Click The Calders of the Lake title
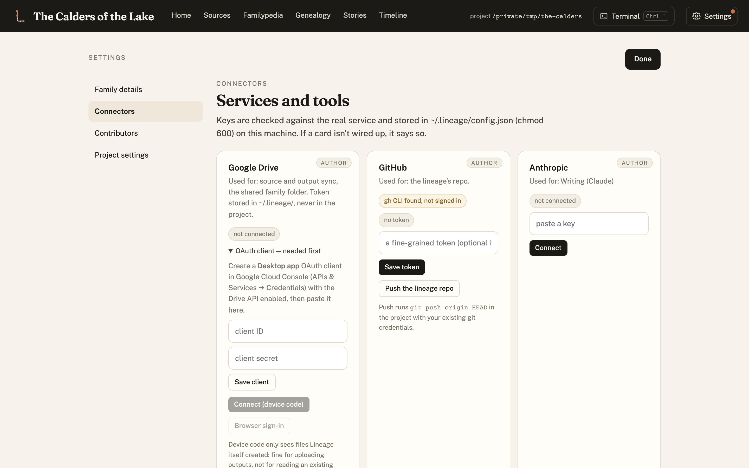This screenshot has height=468, width=749. (x=93, y=16)
